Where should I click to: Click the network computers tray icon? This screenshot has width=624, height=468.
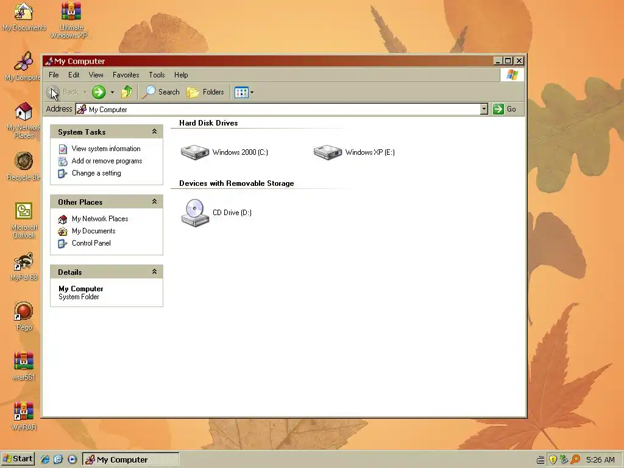[x=564, y=459]
